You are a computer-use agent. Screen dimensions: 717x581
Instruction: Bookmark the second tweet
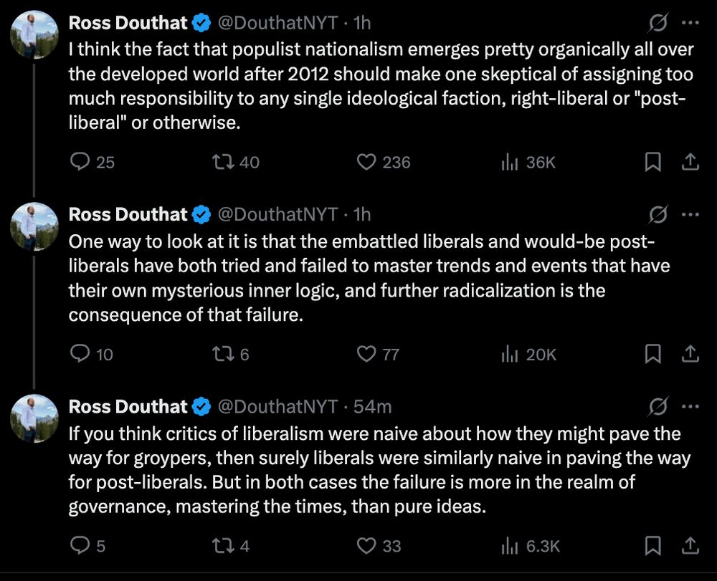click(x=653, y=353)
